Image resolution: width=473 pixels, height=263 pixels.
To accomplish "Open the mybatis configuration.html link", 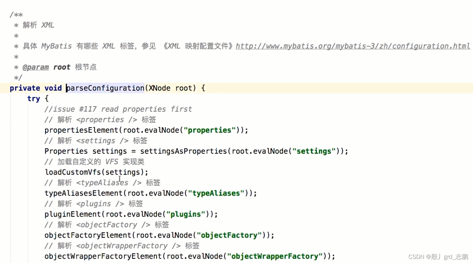I will point(353,46).
